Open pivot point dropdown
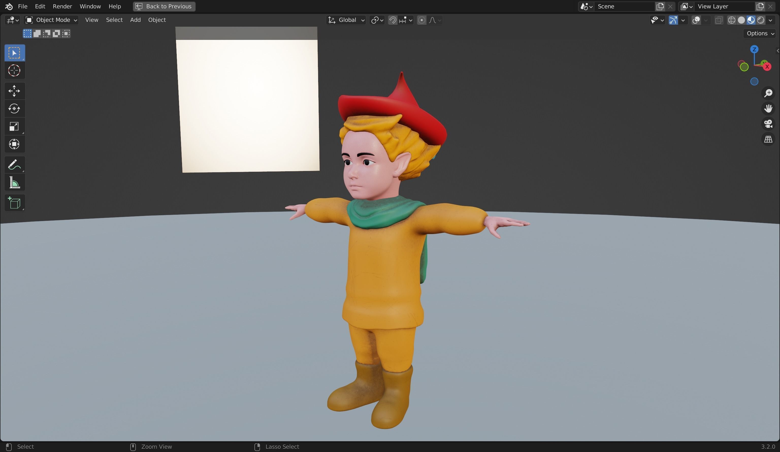 click(377, 20)
